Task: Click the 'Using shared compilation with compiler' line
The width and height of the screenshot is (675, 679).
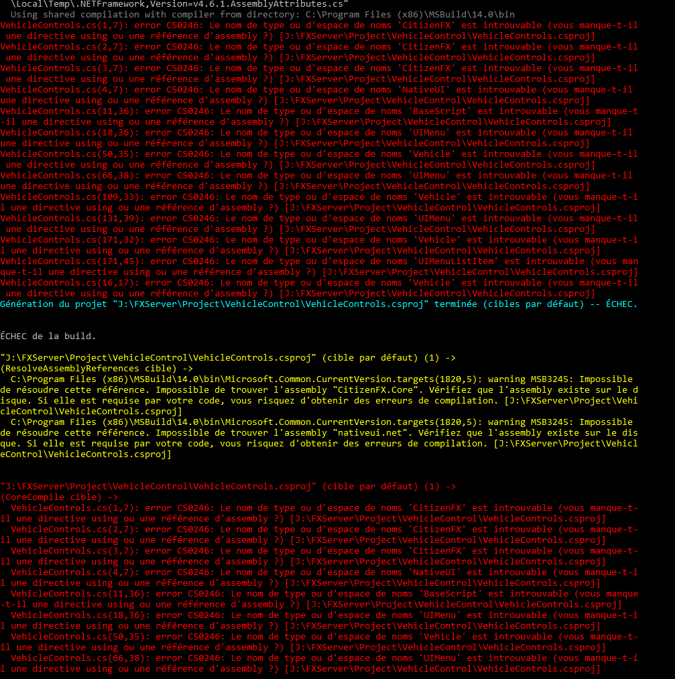Action: point(262,14)
